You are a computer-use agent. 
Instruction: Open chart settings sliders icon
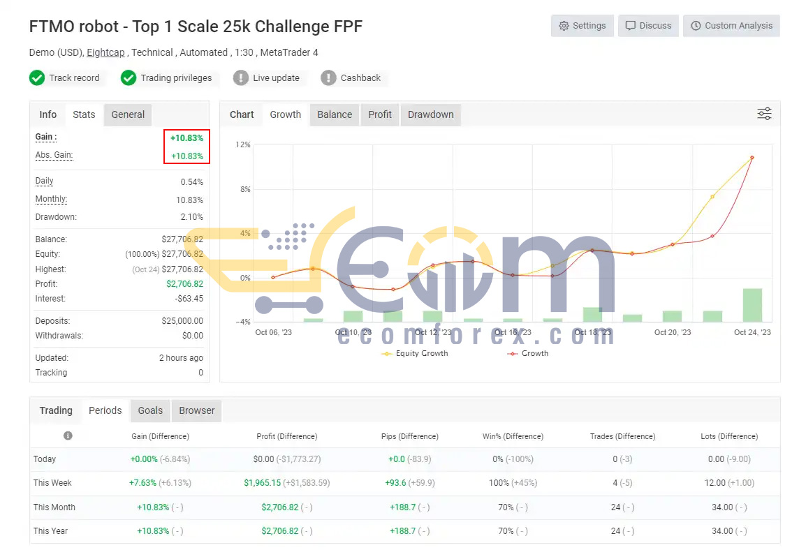click(x=764, y=114)
